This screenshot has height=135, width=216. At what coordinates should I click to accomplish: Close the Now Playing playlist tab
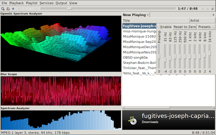[148, 15]
